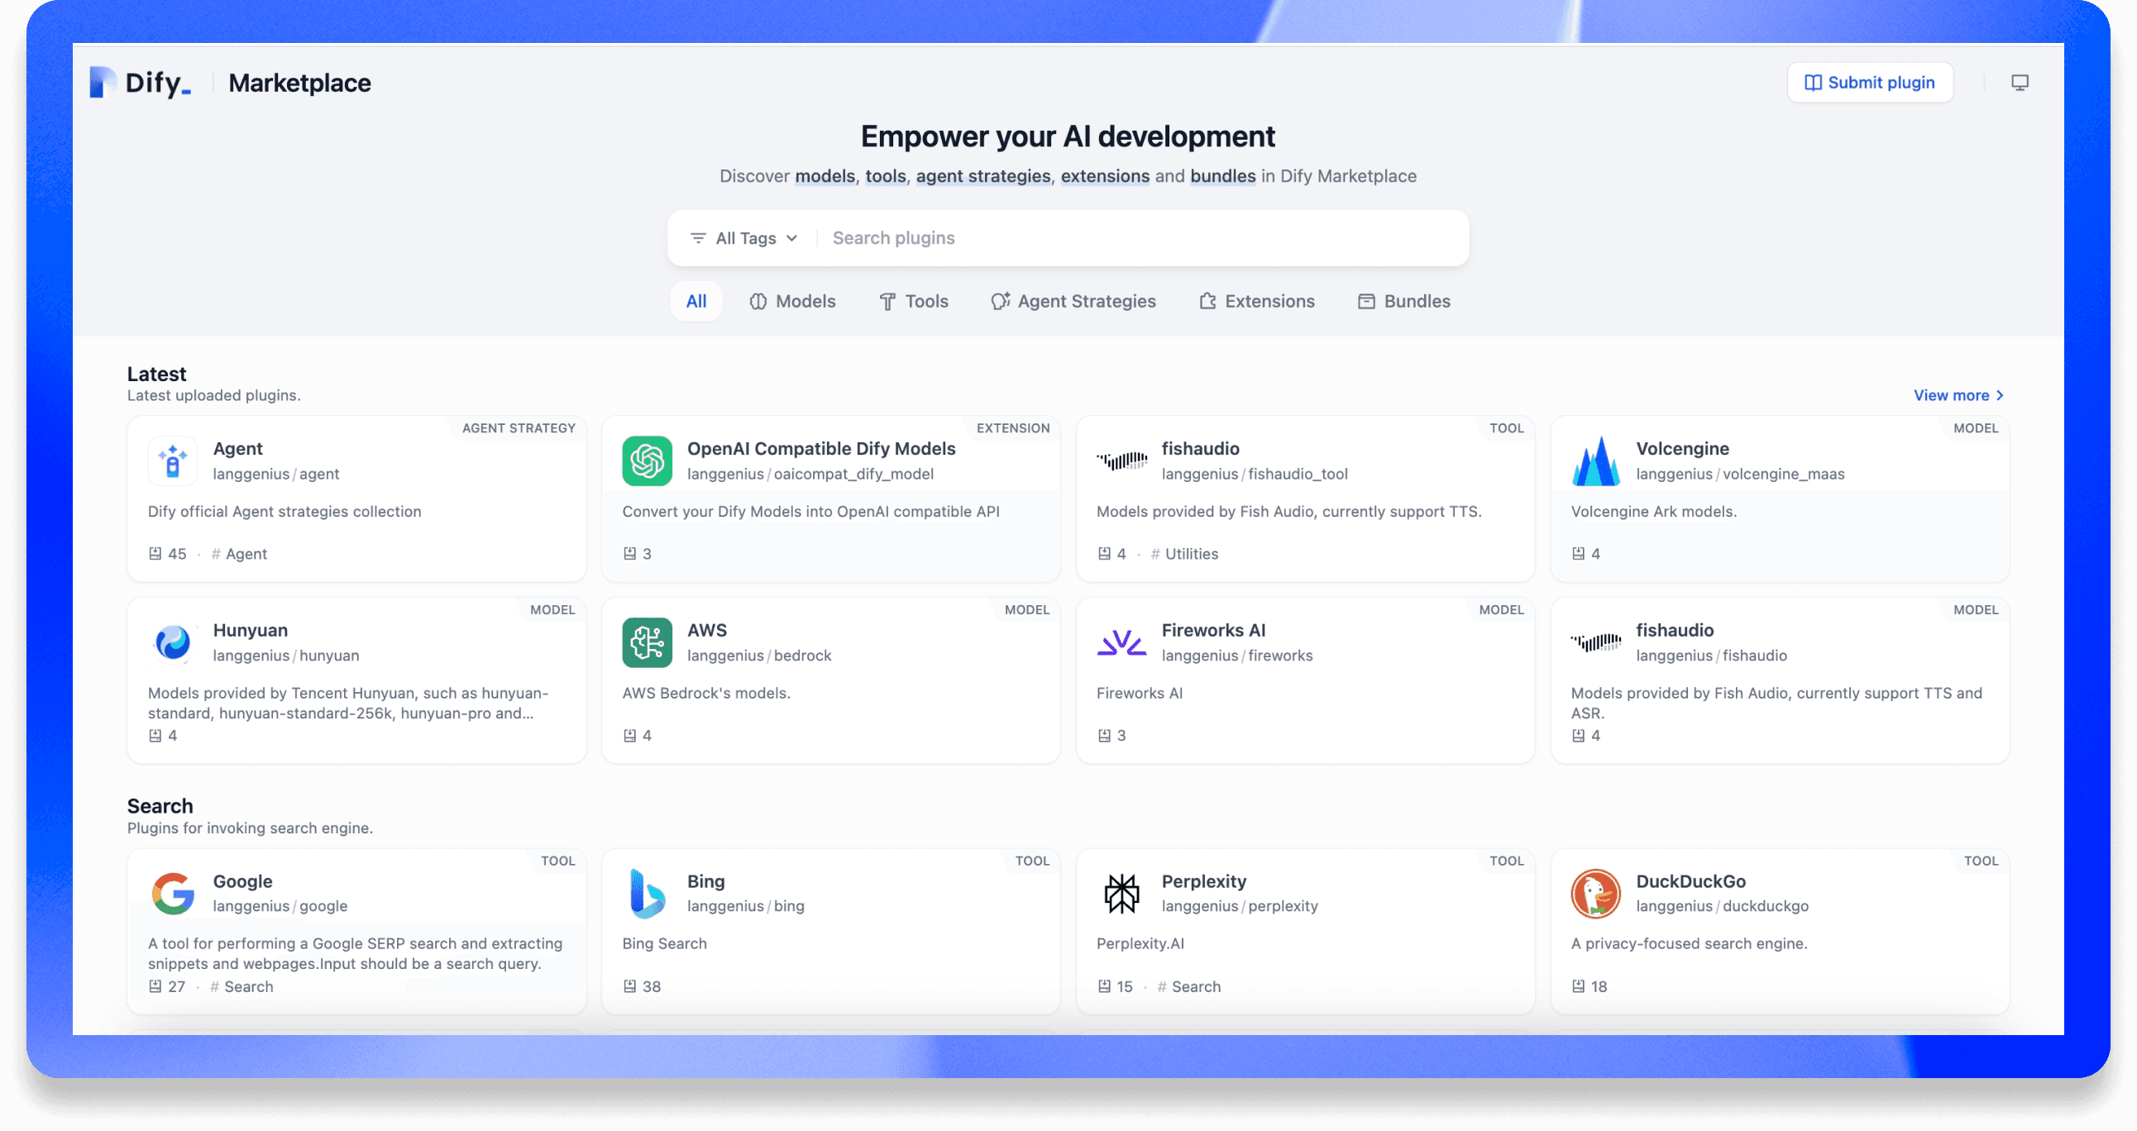Select the All tab
This screenshot has width=2137, height=1131.
[696, 302]
